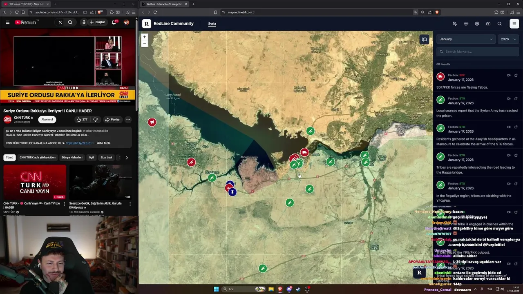Select 'Size özel' chip
This screenshot has width=523, height=294.
click(x=106, y=157)
